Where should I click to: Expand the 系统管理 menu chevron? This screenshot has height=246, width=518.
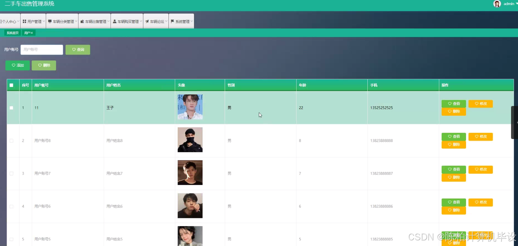[x=192, y=21]
